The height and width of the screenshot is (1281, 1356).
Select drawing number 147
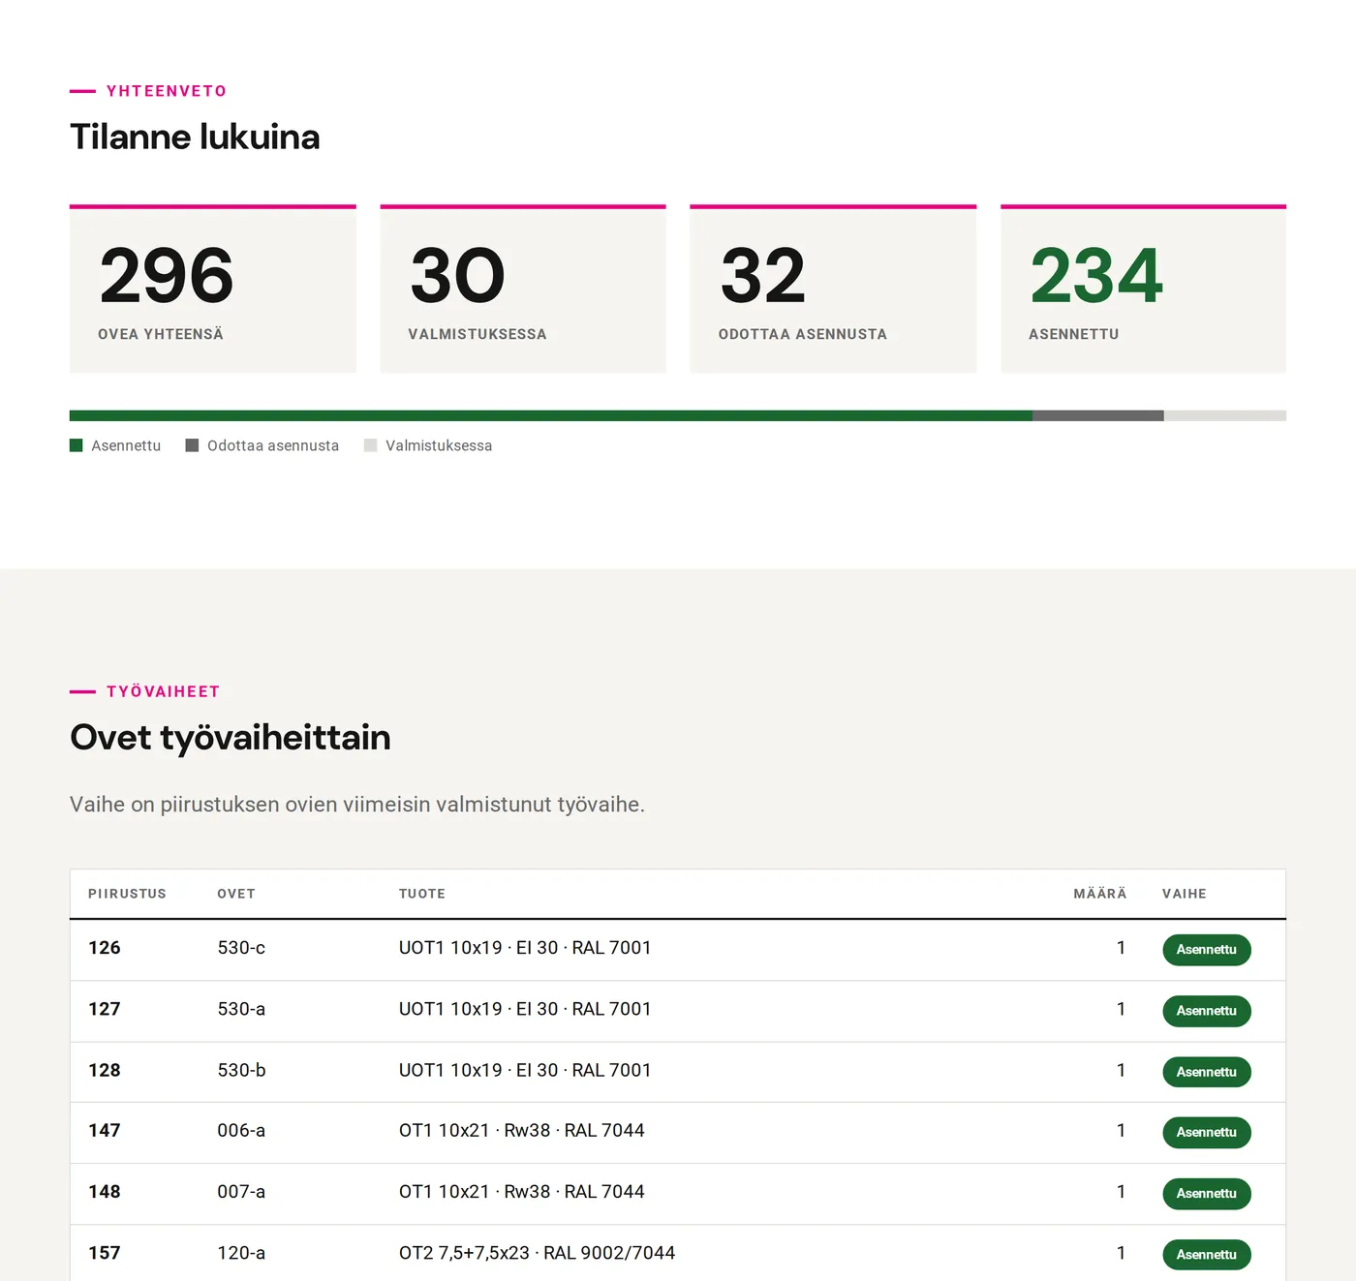coord(105,1130)
